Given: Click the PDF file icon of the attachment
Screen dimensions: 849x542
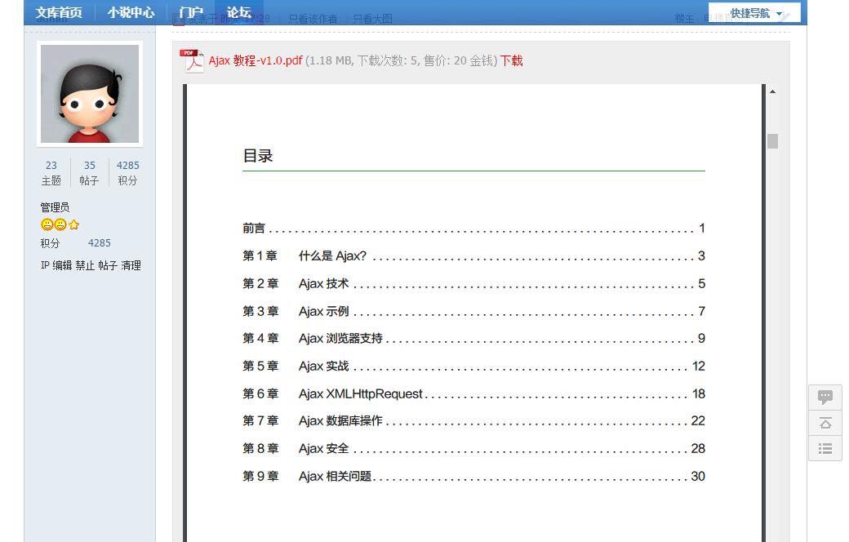Looking at the screenshot, I should (192, 60).
